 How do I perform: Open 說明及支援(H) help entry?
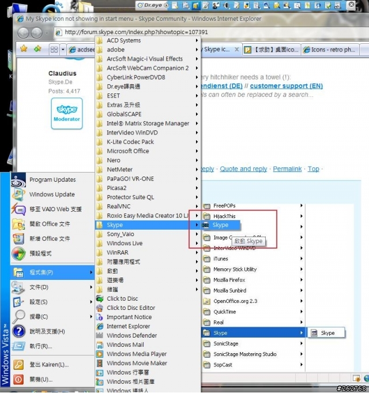[52, 332]
